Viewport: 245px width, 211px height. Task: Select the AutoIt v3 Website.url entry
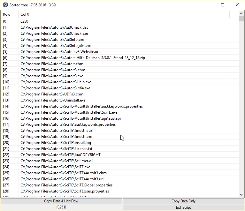[58, 52]
